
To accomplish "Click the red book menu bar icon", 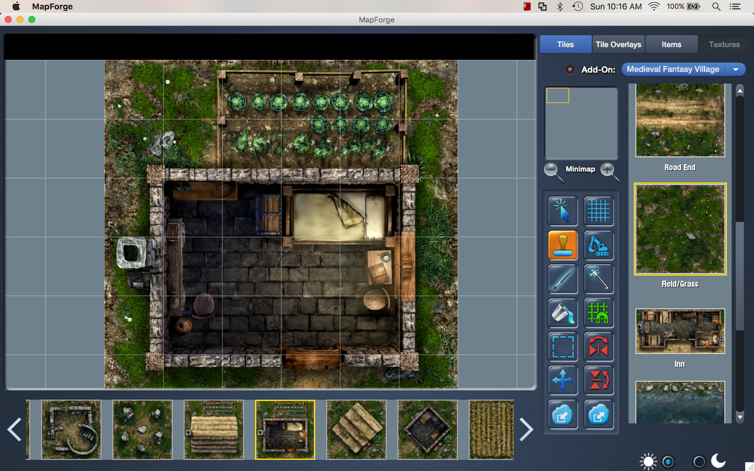I will tap(527, 6).
